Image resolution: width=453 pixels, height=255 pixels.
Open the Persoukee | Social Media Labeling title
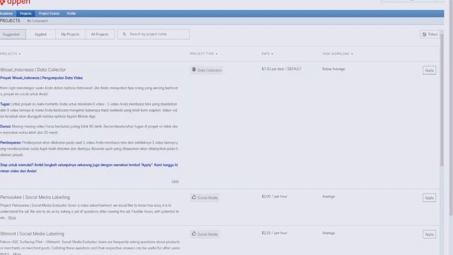tap(35, 197)
